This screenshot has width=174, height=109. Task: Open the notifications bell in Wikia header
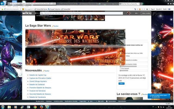tap(136, 13)
